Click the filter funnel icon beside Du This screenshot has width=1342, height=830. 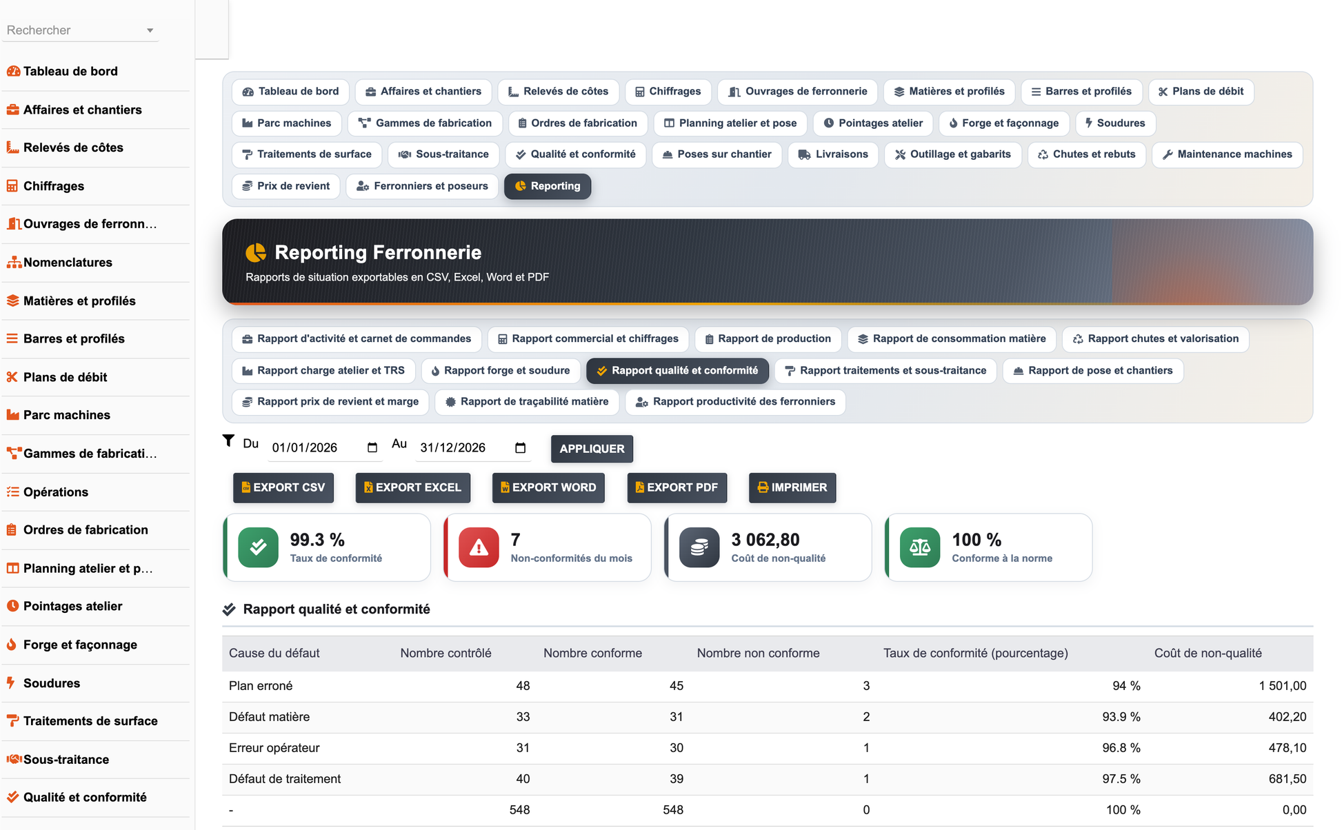[x=228, y=441]
